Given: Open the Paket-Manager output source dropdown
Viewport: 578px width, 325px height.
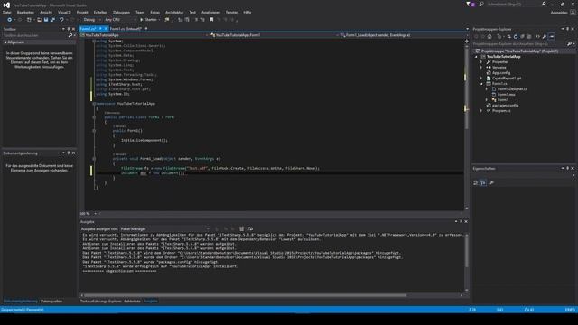Looking at the screenshot, I should click(x=164, y=228).
